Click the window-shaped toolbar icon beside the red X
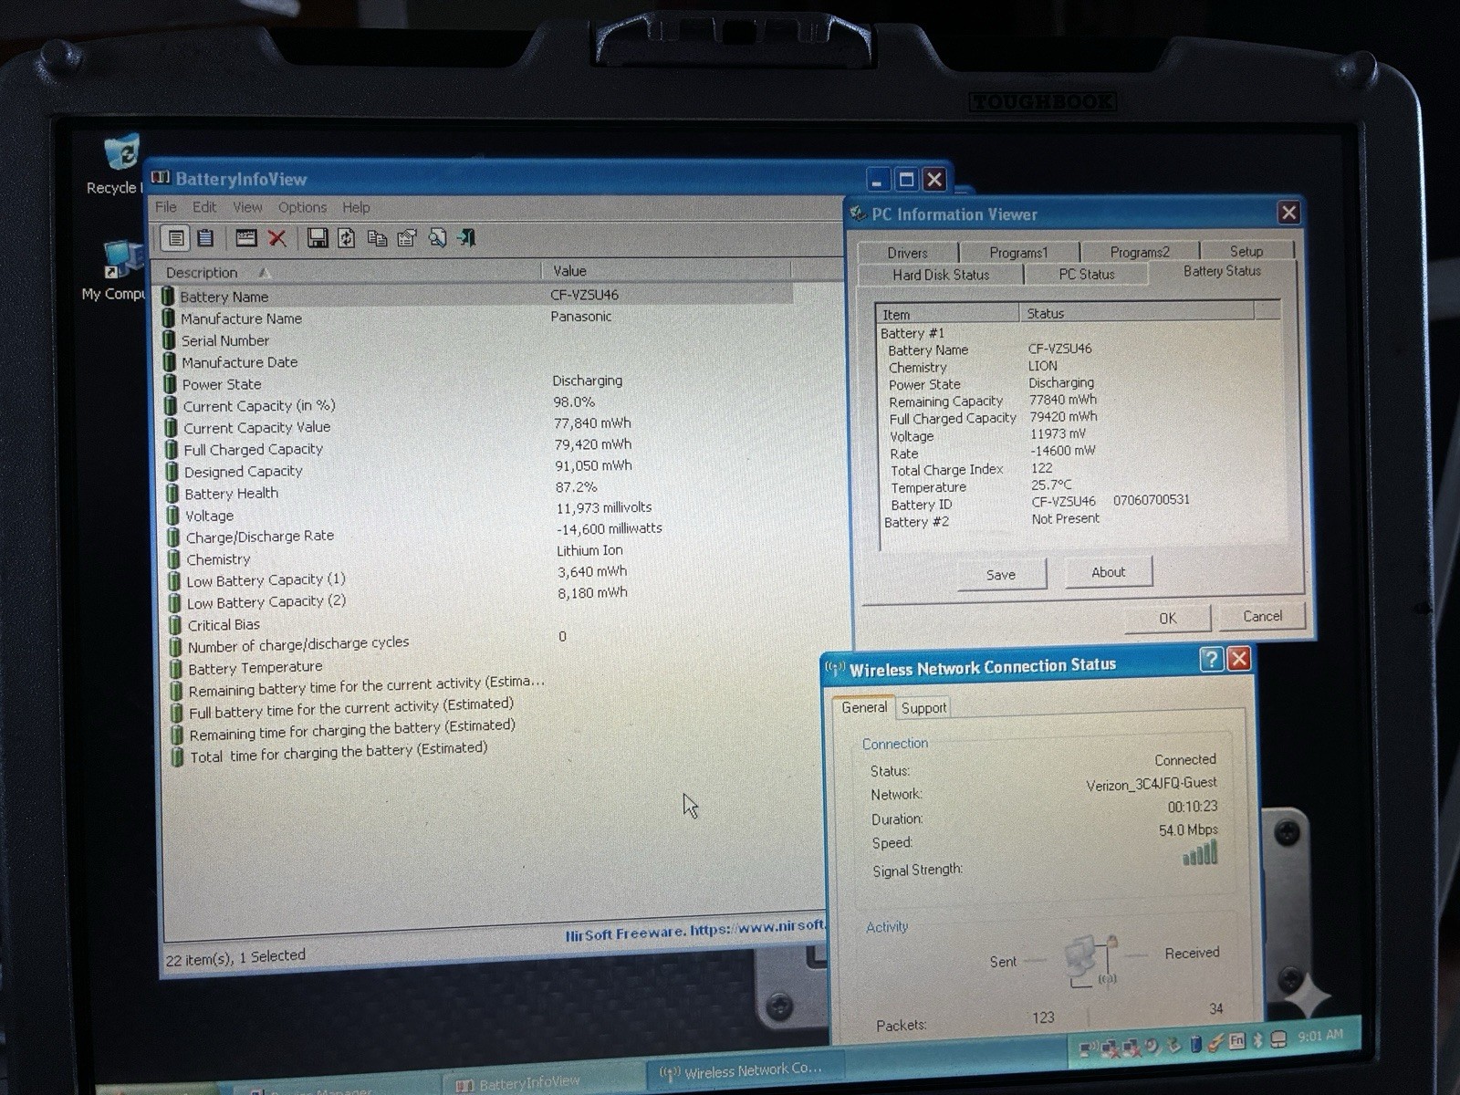Image resolution: width=1460 pixels, height=1095 pixels. pyautogui.click(x=245, y=238)
